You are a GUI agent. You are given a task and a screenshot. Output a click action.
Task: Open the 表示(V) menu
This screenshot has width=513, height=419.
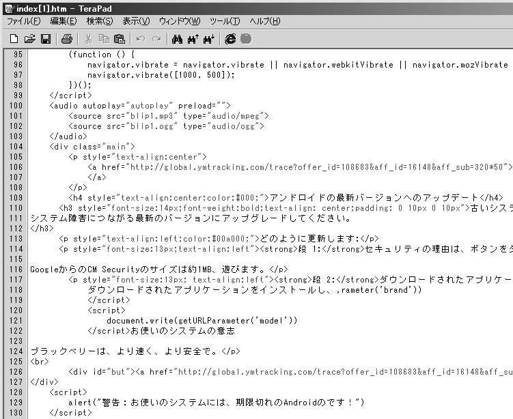[x=136, y=21]
